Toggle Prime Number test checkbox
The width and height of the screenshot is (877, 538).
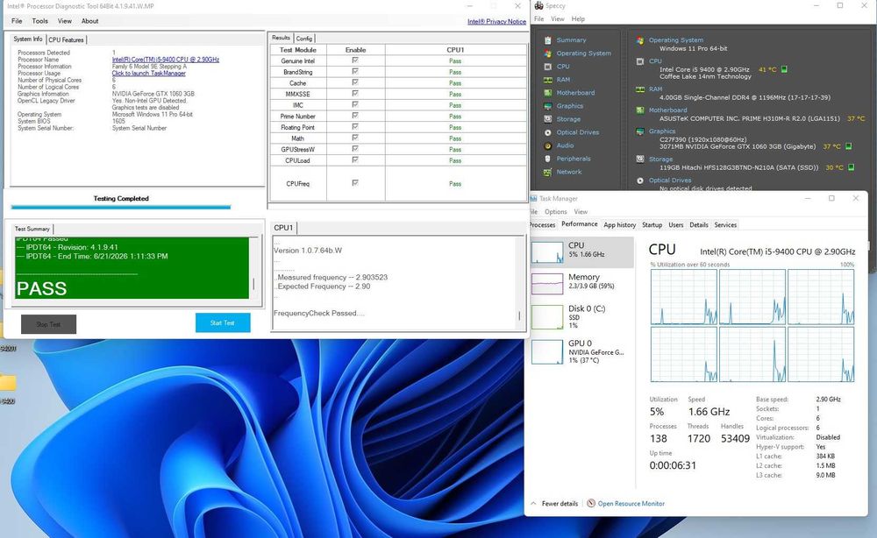(355, 116)
